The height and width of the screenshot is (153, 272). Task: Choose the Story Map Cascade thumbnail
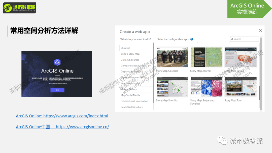tap(172, 57)
